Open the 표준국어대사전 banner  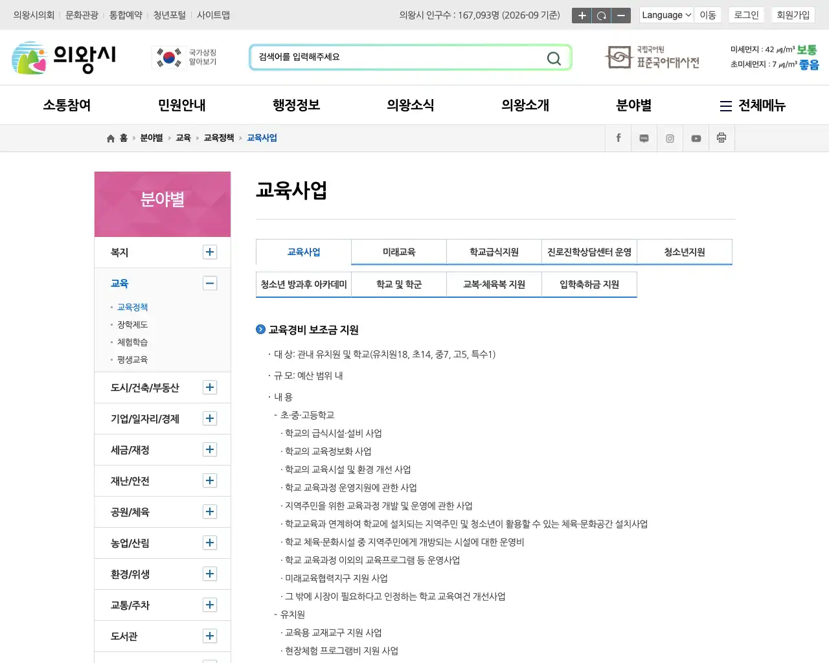click(x=652, y=58)
